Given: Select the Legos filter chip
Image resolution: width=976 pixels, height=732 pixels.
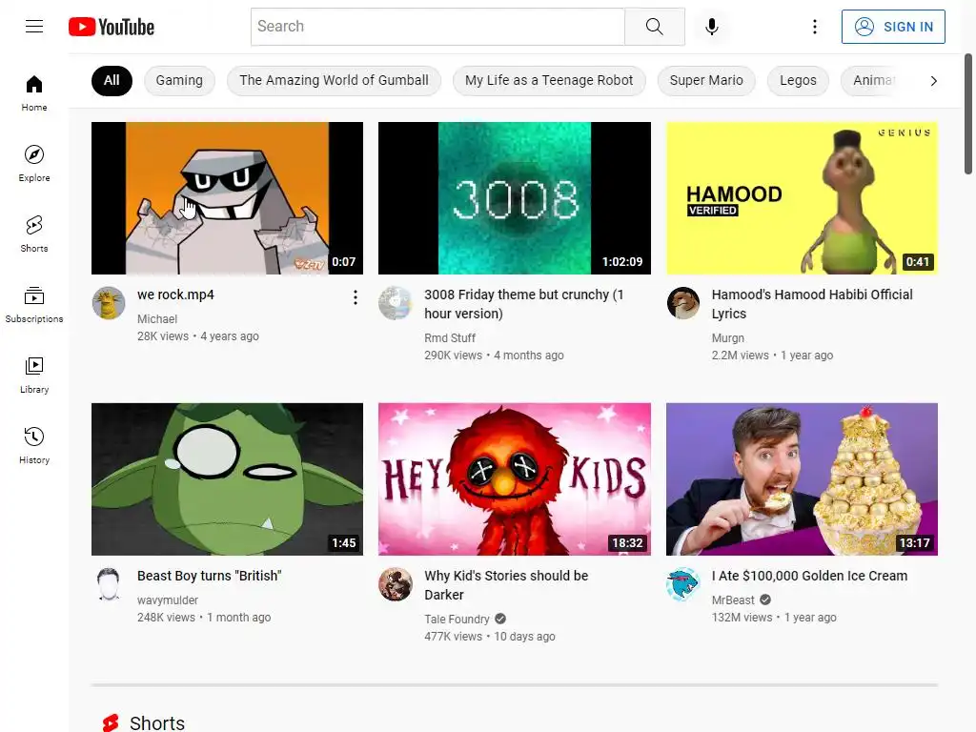Looking at the screenshot, I should coord(798,80).
